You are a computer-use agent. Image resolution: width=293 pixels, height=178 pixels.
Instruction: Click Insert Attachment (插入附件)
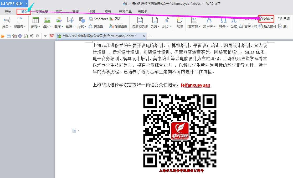[268, 26]
